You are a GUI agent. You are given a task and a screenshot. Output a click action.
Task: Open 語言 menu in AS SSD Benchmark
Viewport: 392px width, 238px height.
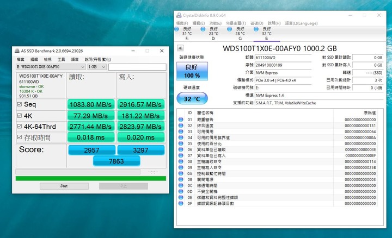(x=75, y=59)
